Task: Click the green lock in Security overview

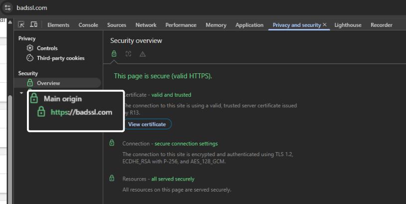Action: pos(114,54)
